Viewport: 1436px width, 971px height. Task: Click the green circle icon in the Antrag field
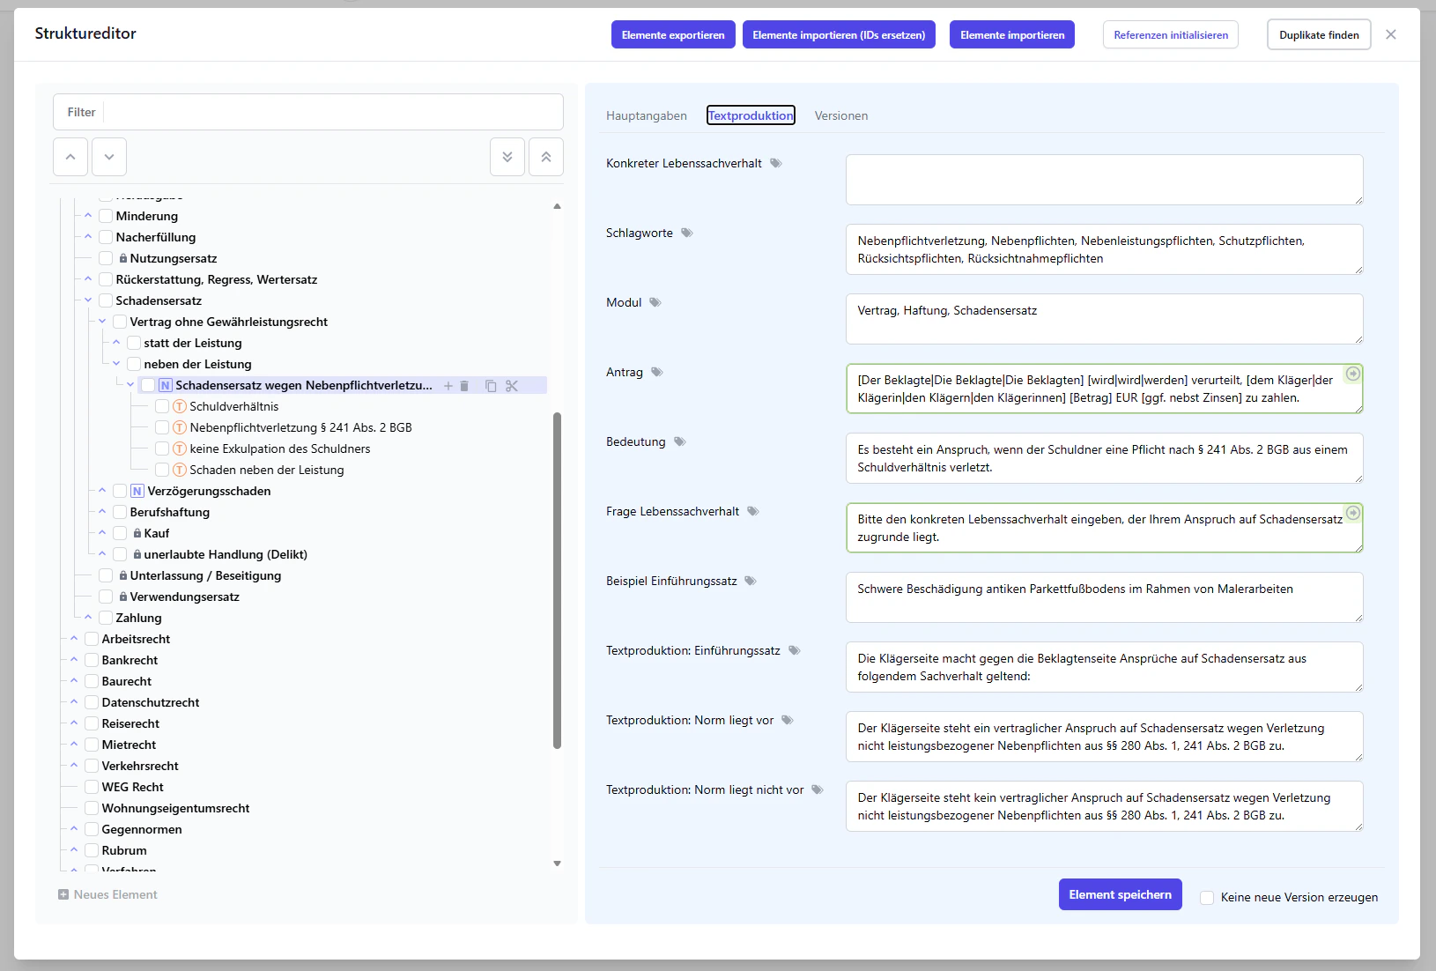[1353, 374]
